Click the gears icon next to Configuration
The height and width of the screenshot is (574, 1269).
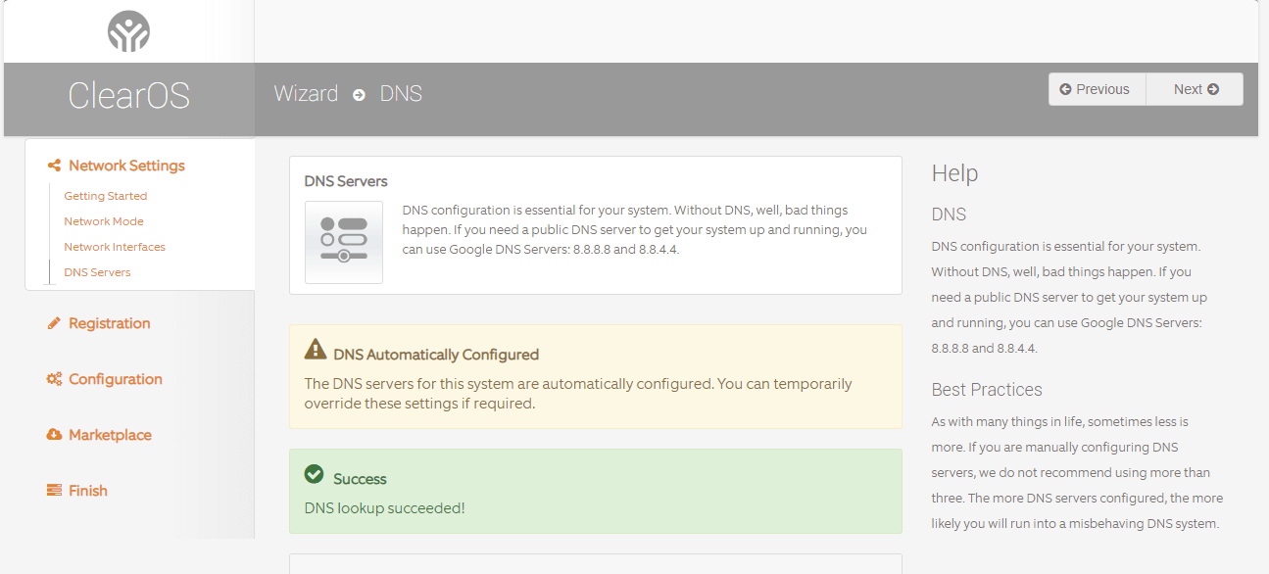pos(54,379)
